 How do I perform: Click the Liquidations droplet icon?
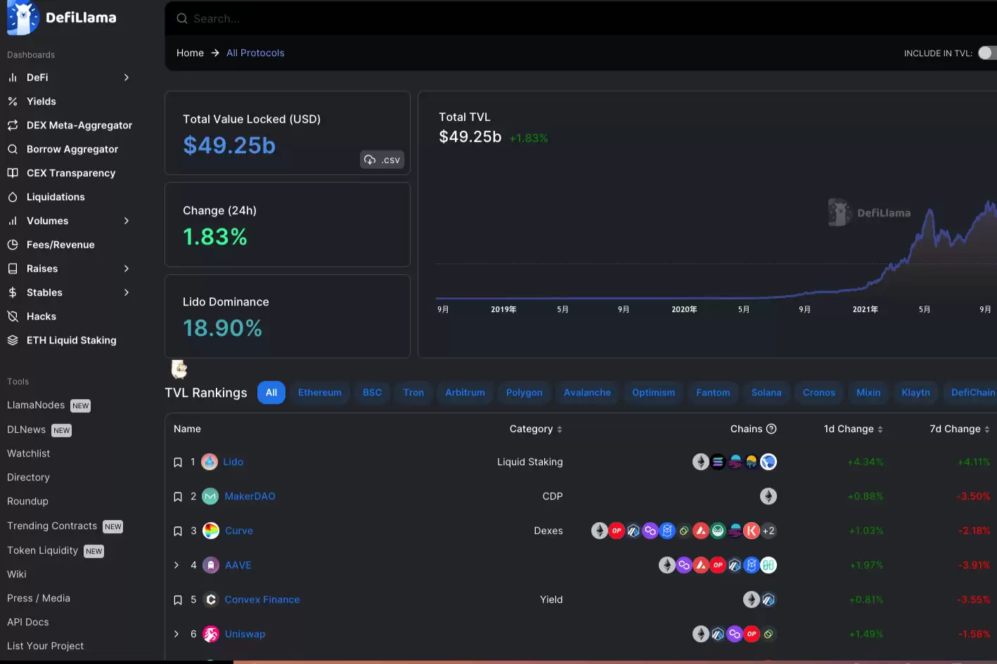point(13,197)
